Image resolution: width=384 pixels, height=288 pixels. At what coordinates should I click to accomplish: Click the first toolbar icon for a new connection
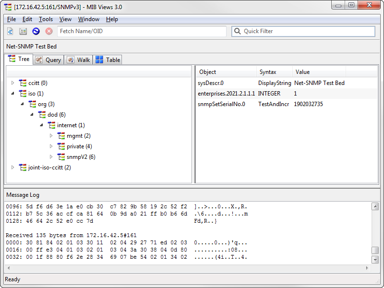[10, 31]
